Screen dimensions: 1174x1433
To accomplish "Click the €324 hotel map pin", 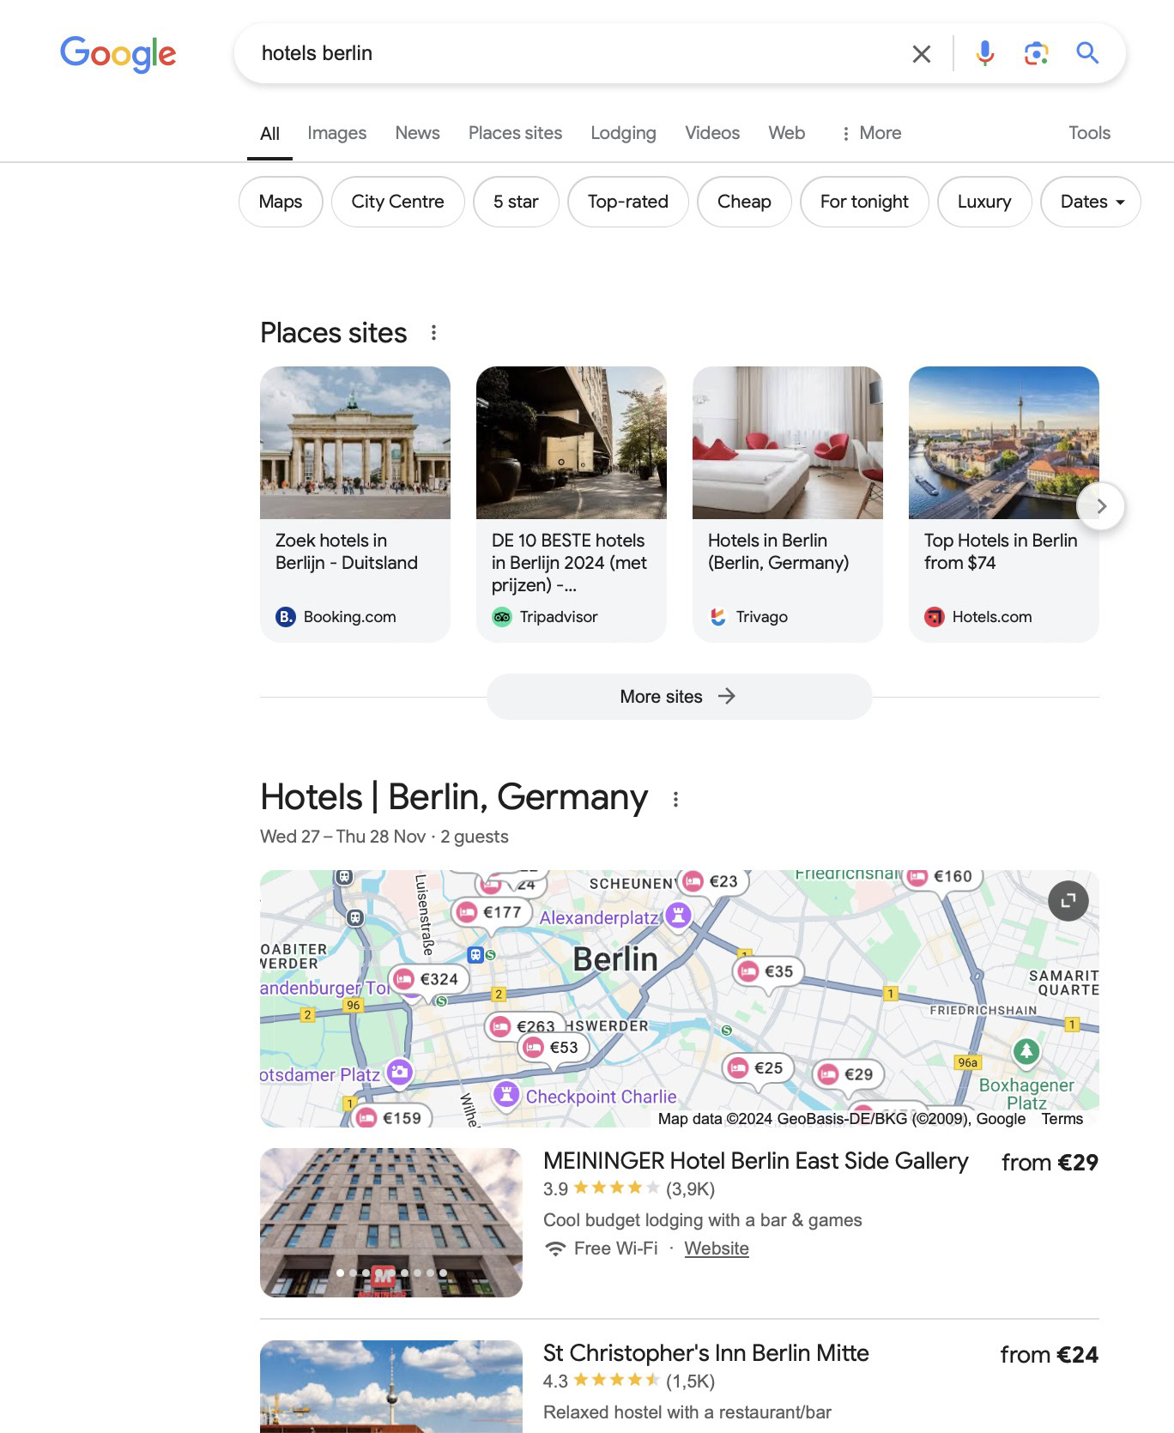I will 427,979.
